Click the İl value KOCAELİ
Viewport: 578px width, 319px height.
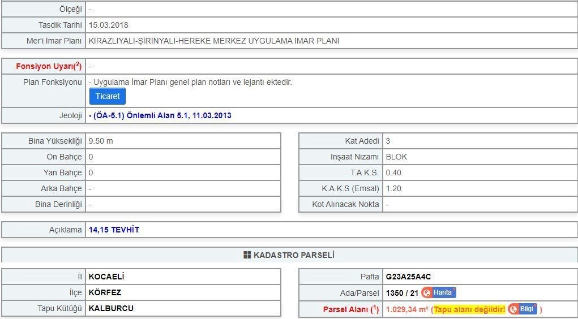click(106, 277)
